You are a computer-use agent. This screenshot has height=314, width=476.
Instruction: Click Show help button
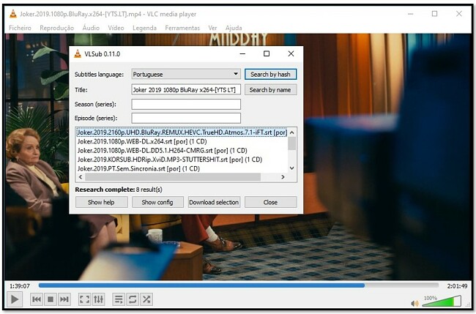pos(101,202)
